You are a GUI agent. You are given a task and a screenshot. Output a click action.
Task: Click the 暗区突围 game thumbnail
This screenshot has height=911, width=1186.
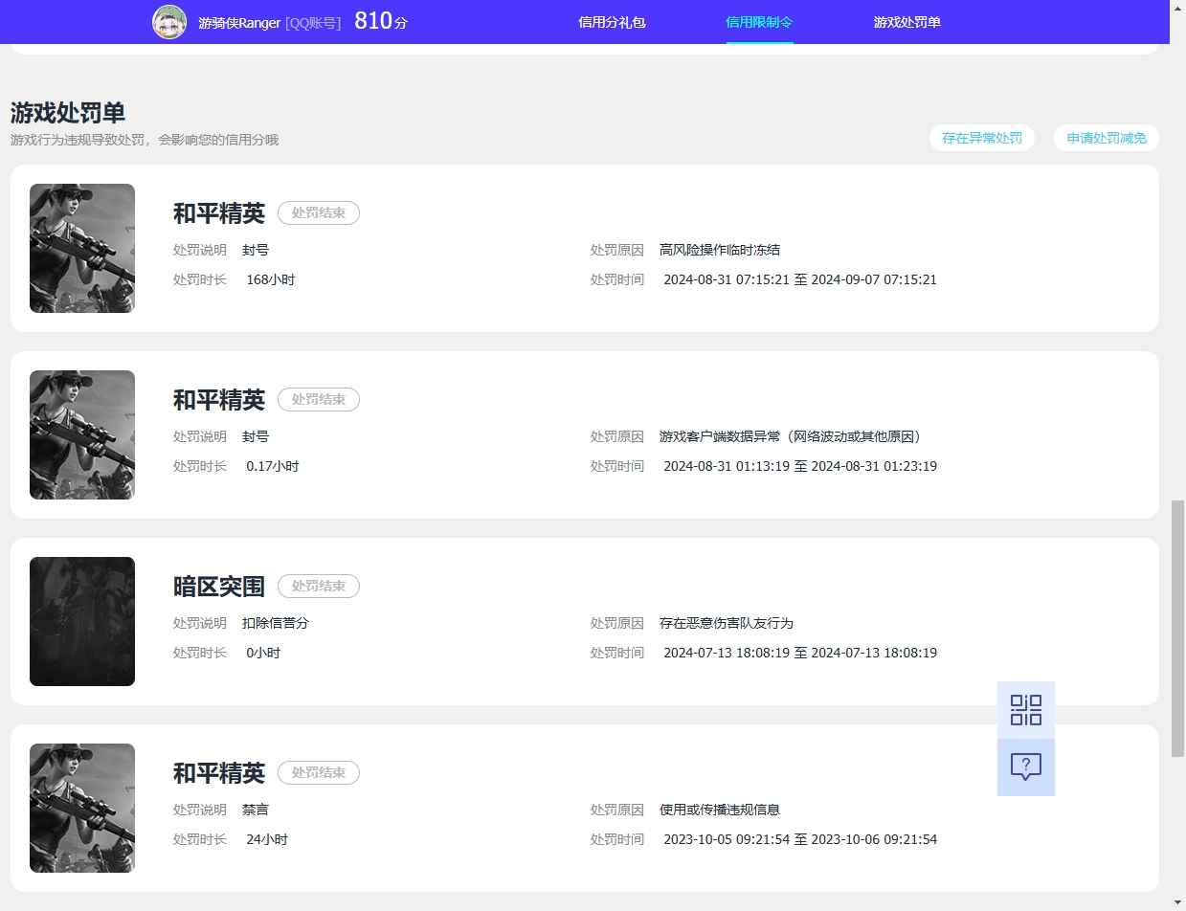coord(82,621)
